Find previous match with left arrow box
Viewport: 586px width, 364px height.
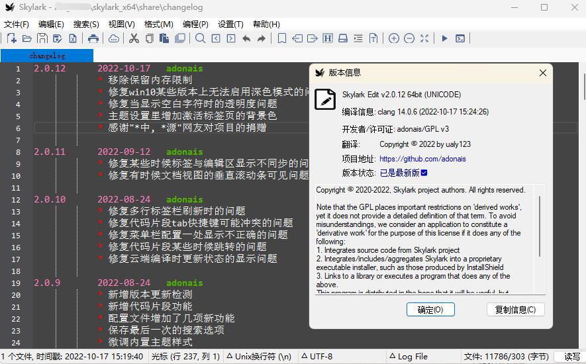point(216,38)
